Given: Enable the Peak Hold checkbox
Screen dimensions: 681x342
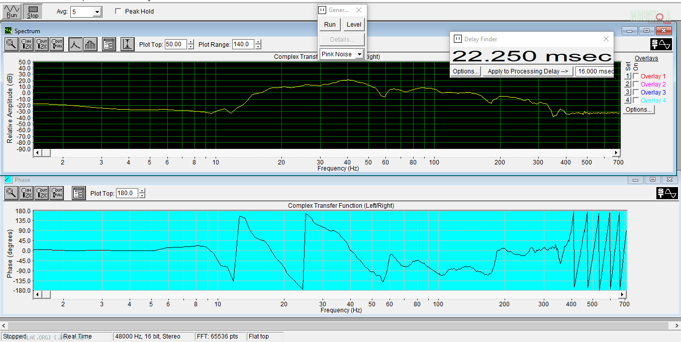Looking at the screenshot, I should 119,12.
